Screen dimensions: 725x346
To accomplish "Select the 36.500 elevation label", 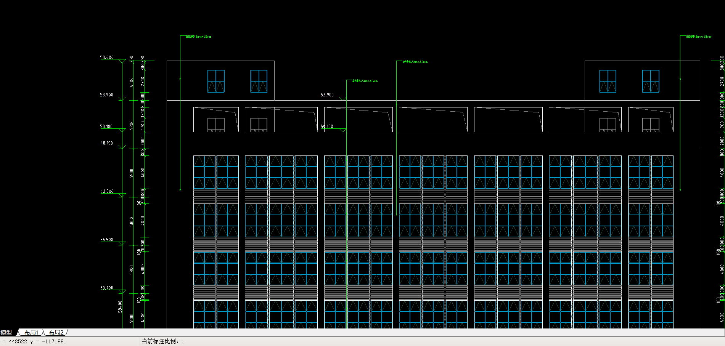I will (x=107, y=240).
